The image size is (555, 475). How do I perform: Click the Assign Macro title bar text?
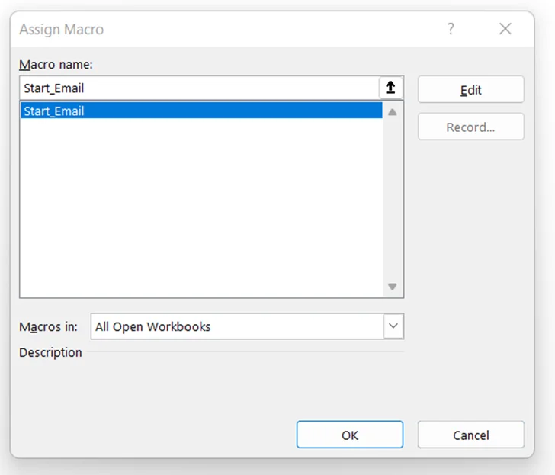click(62, 30)
